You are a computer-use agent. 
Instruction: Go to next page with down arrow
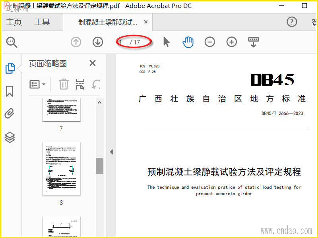(98, 42)
